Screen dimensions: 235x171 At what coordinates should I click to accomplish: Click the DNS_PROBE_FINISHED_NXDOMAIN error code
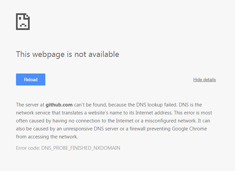(x=81, y=148)
